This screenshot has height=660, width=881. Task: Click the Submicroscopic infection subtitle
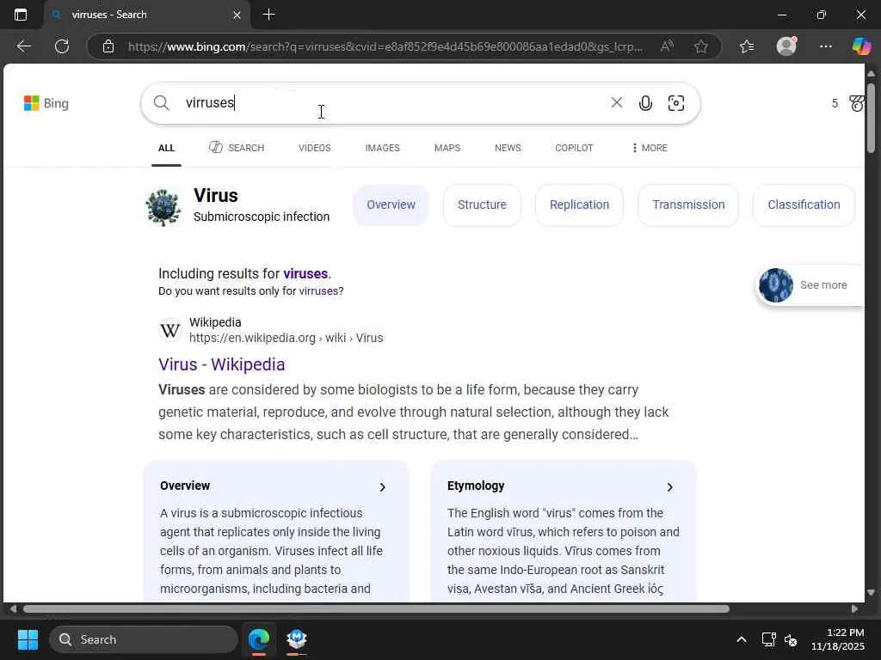pyautogui.click(x=262, y=217)
